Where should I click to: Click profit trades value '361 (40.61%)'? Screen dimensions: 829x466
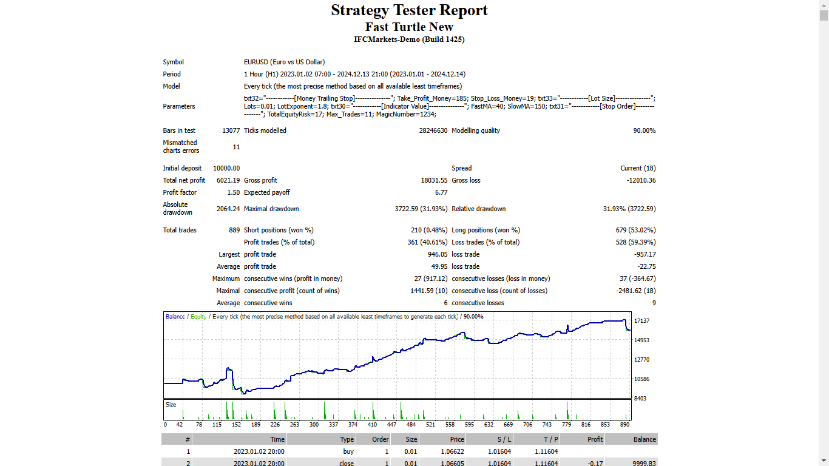[x=427, y=242]
